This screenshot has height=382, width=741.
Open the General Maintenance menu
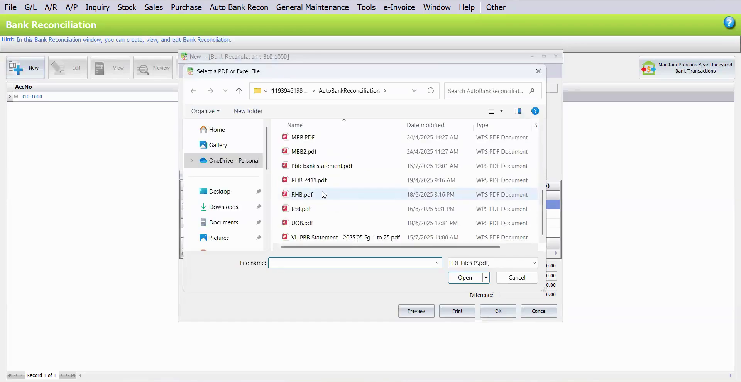click(312, 7)
